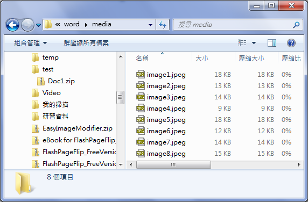This screenshot has width=308, height=202.
Task: Toggle the preview pane
Action: click(272, 43)
